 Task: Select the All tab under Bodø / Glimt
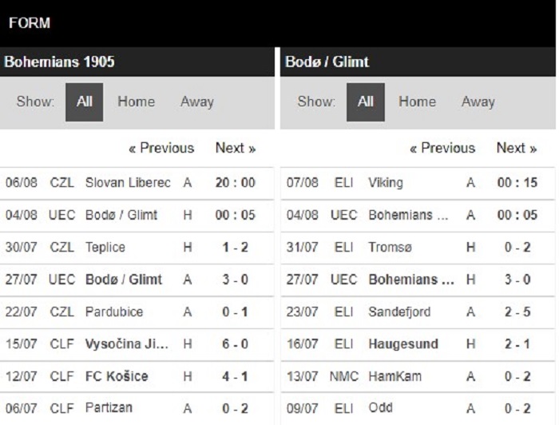pyautogui.click(x=366, y=102)
